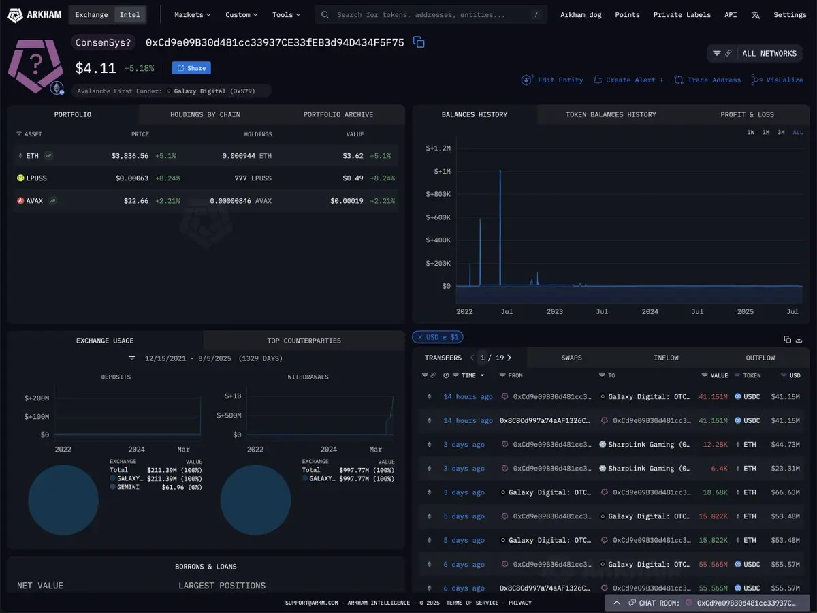Click the Arkham logo
The width and height of the screenshot is (817, 613).
[34, 14]
